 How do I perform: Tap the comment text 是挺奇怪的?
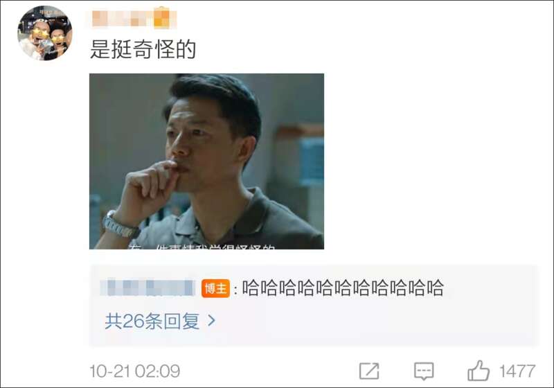143,48
